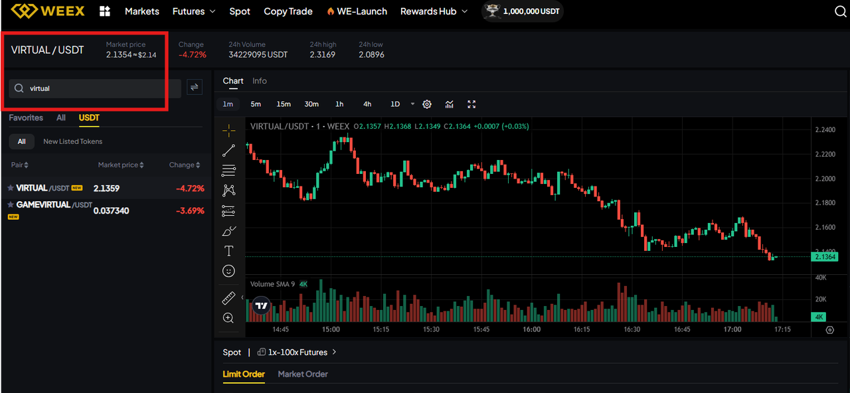The height and width of the screenshot is (393, 850).
Task: Open the apps grid menu icon
Action: [x=105, y=11]
